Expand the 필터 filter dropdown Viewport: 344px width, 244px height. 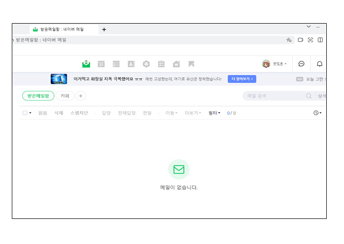coord(214,113)
